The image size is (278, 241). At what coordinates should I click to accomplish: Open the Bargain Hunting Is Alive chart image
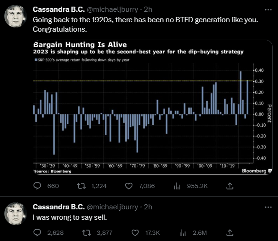pos(153,107)
